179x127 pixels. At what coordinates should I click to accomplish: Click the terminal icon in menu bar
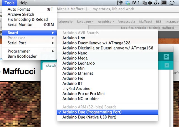[x=164, y=3]
